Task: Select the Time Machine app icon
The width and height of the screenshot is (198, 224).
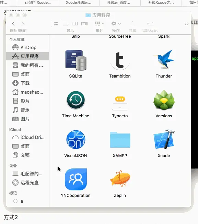Action: point(76,100)
